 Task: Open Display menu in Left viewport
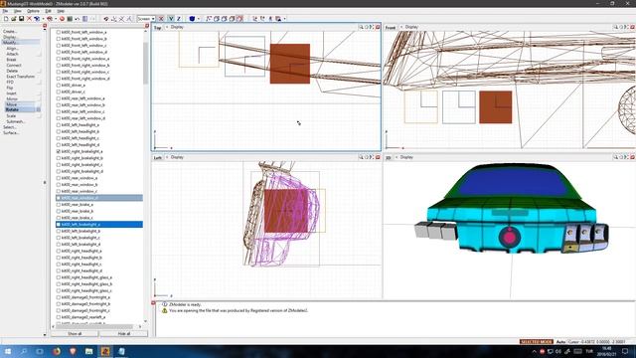[177, 157]
